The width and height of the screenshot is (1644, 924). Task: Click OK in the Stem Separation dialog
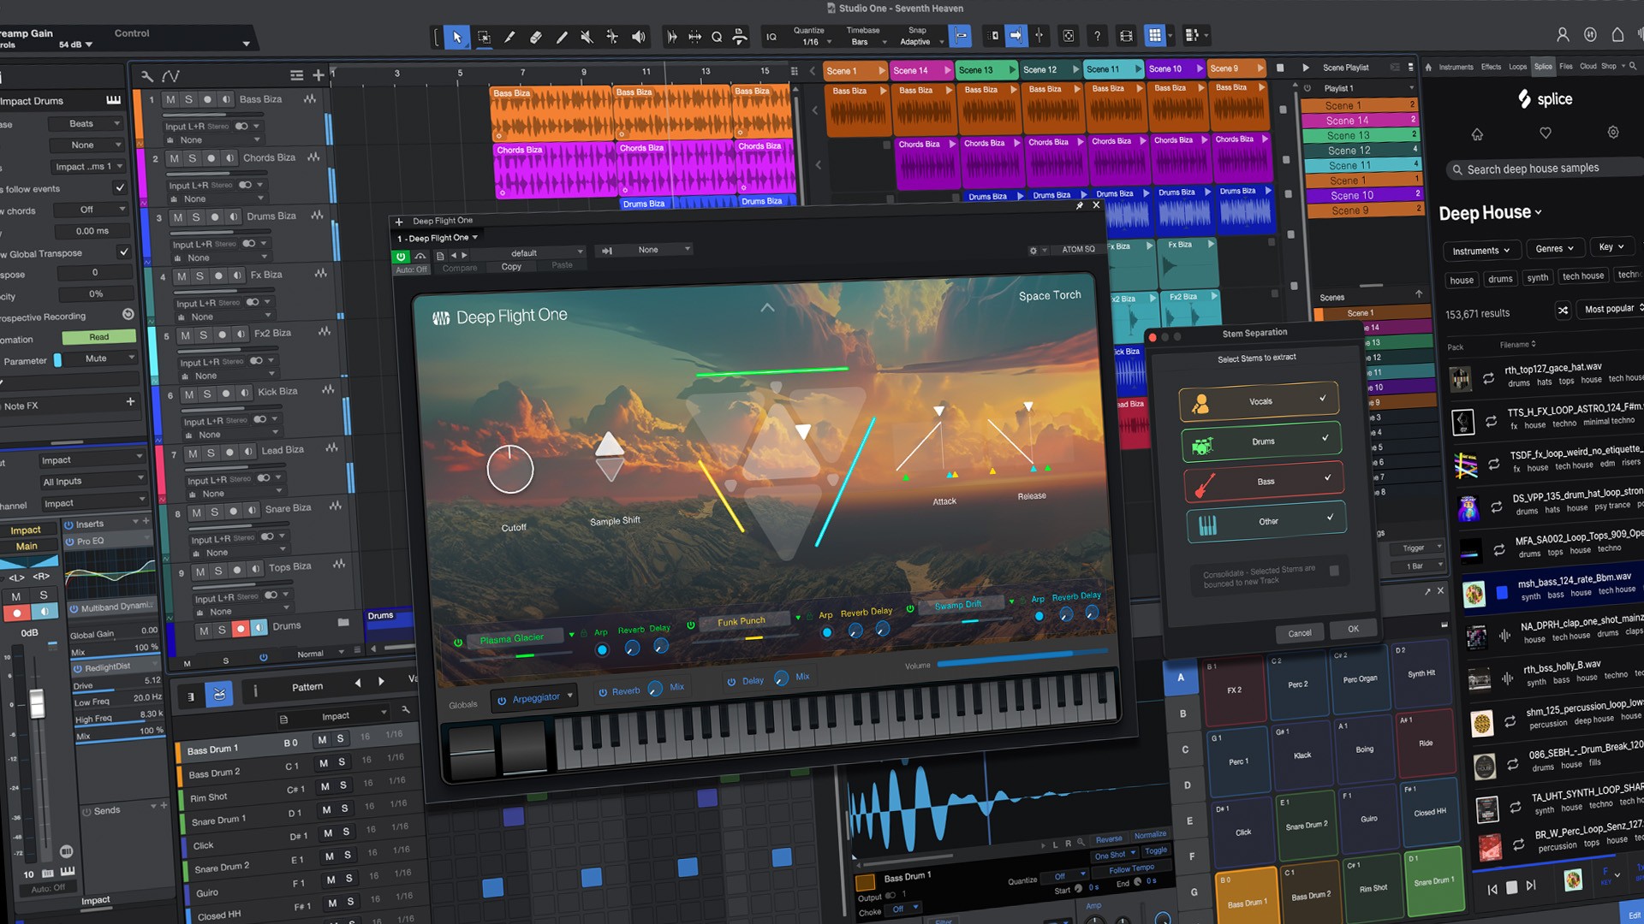(x=1353, y=629)
